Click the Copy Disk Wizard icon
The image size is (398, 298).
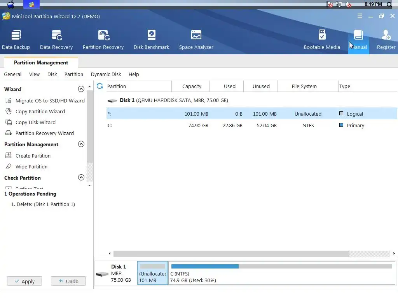tap(9, 122)
